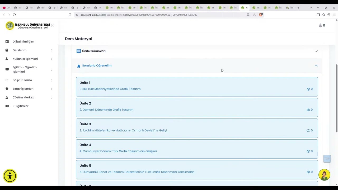Open the browser tab list dropdown arrow
The image size is (338, 190).
[311, 8]
